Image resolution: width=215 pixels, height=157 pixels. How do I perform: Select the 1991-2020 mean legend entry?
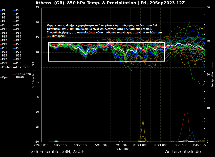point(23,75)
